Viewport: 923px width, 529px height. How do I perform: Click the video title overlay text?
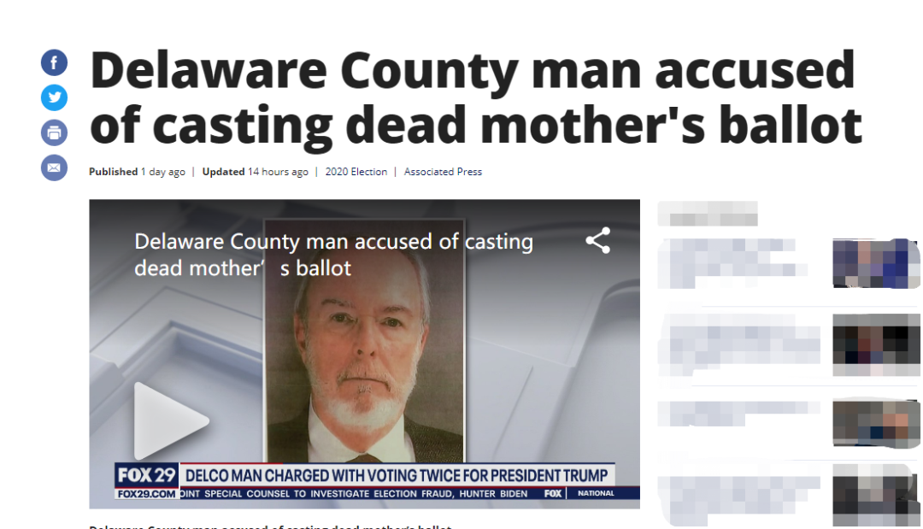334,255
